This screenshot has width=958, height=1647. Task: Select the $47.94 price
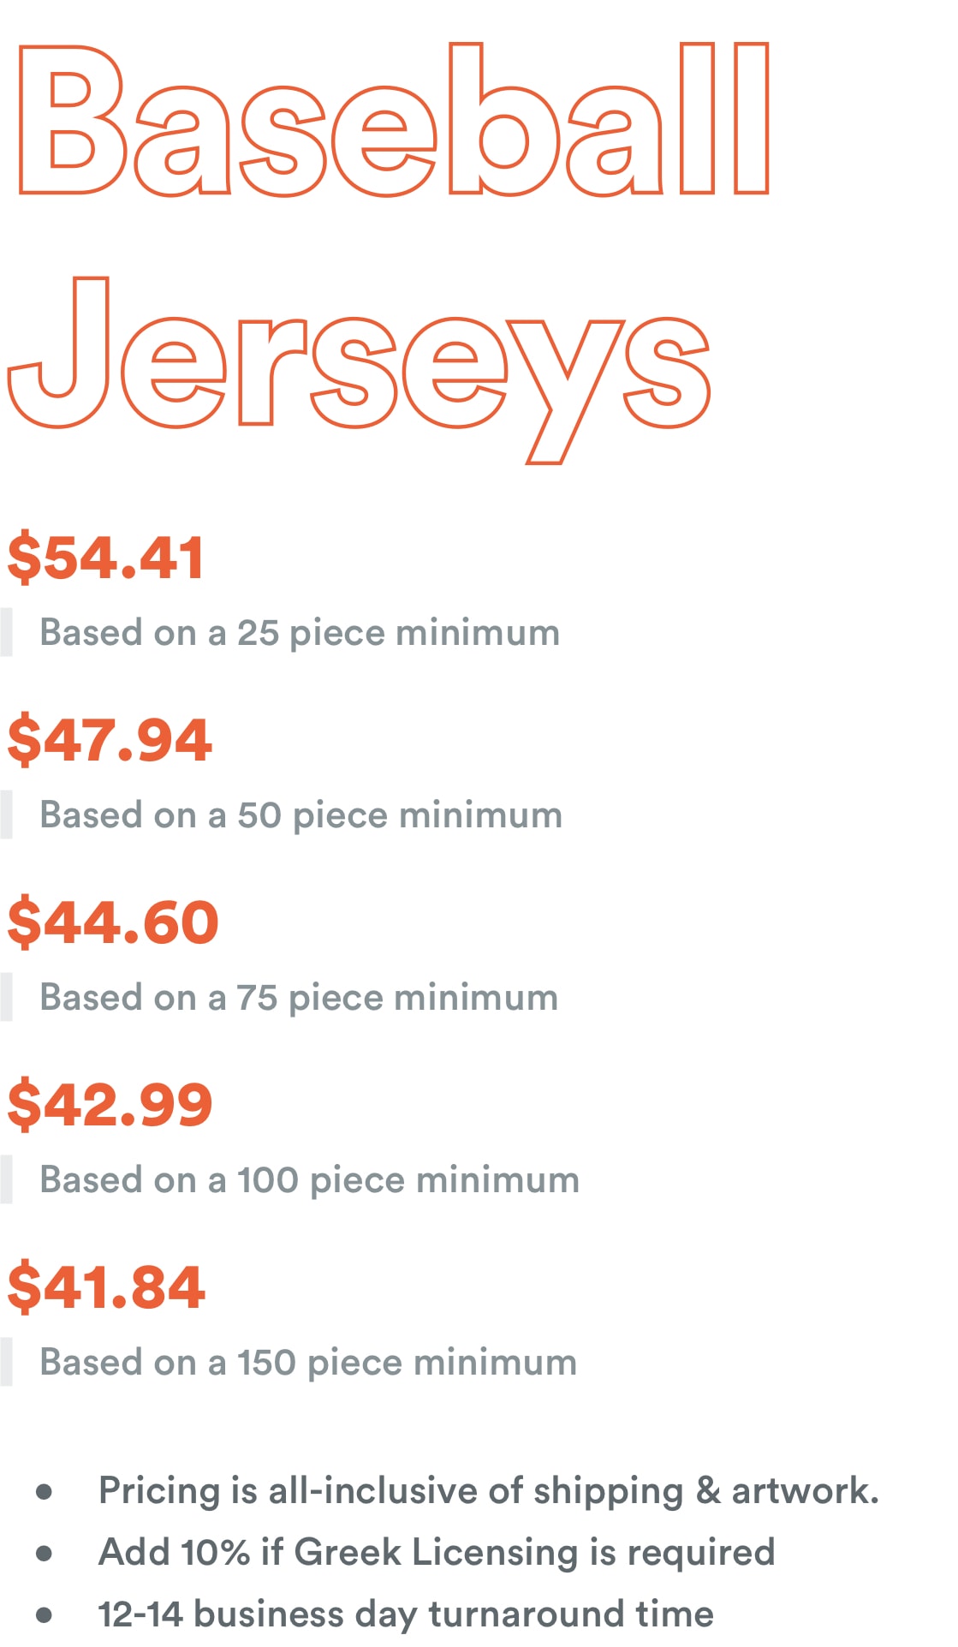[110, 740]
